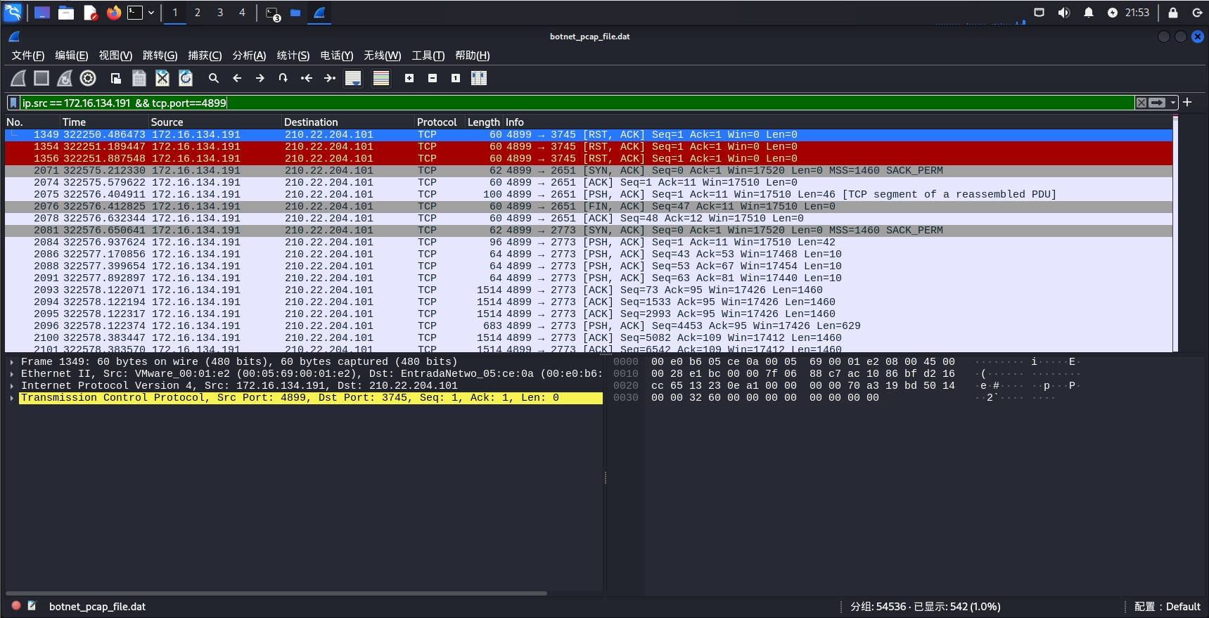This screenshot has width=1209, height=618.
Task: Sort by Destination column header
Action: [x=349, y=122]
